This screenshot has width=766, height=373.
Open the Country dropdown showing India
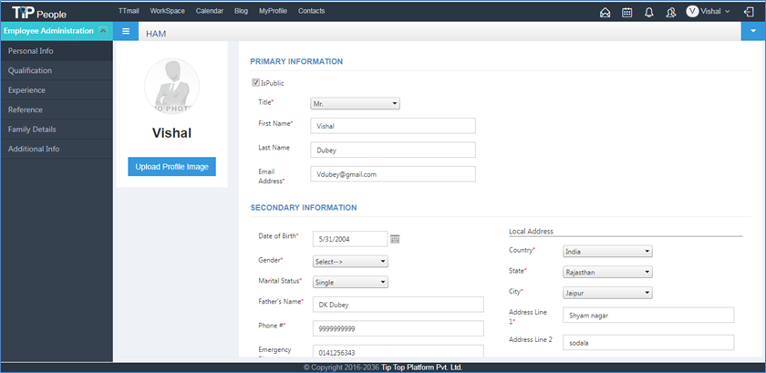(x=607, y=252)
